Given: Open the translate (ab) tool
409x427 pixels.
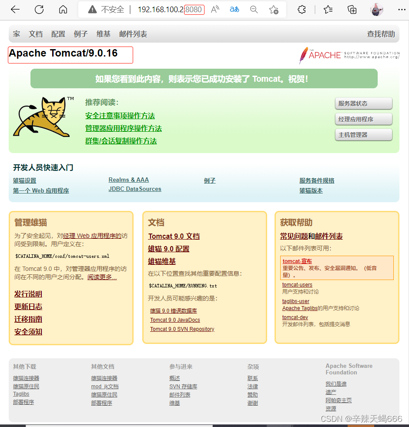Looking at the screenshot, I should point(234,9).
